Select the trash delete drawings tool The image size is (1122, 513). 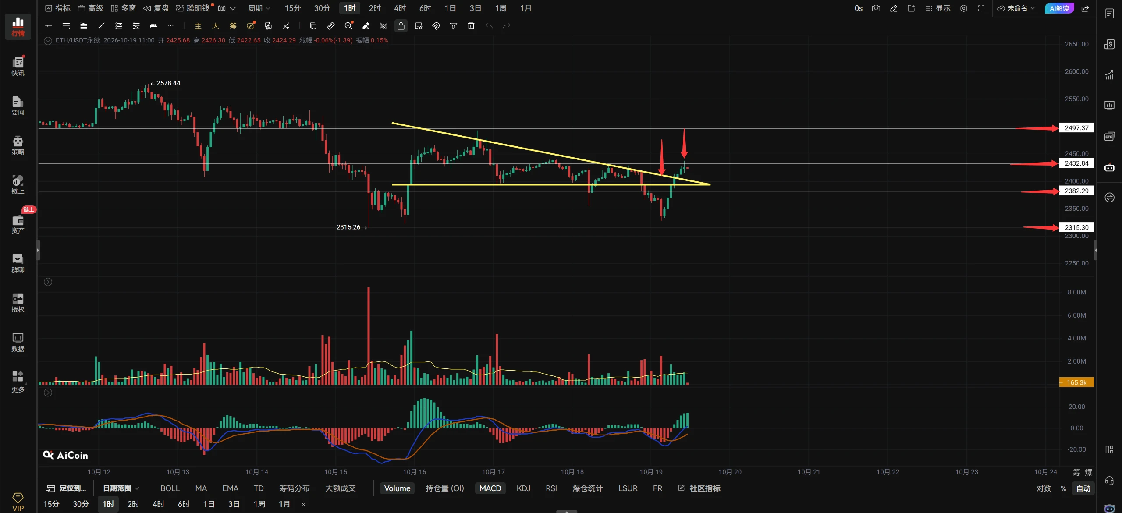pyautogui.click(x=471, y=26)
